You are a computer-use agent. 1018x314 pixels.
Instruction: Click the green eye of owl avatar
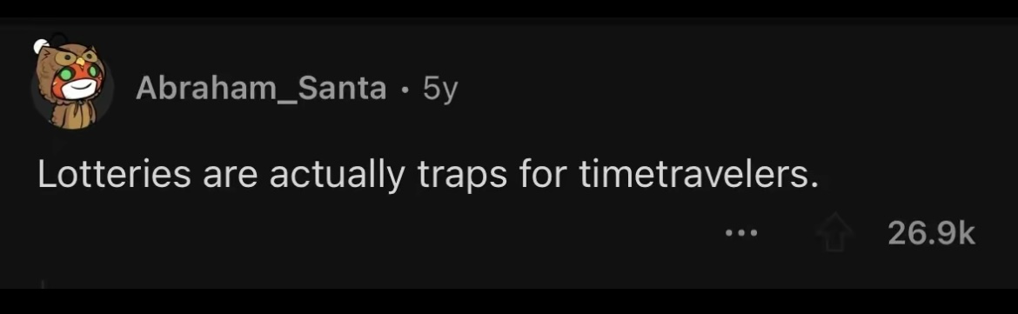[x=65, y=75]
